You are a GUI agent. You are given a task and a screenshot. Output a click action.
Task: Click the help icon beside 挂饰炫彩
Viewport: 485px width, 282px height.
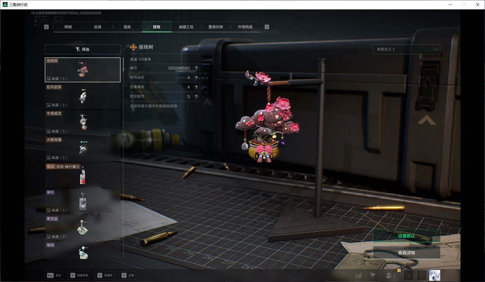tap(196, 78)
